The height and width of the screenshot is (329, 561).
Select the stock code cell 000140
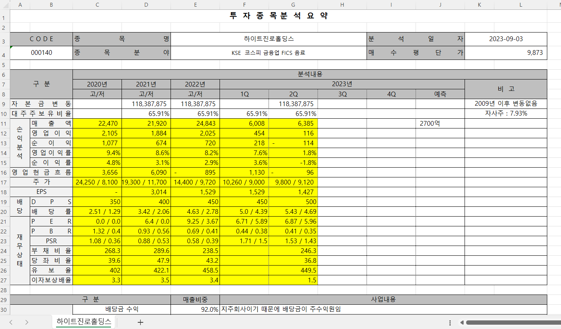click(42, 53)
